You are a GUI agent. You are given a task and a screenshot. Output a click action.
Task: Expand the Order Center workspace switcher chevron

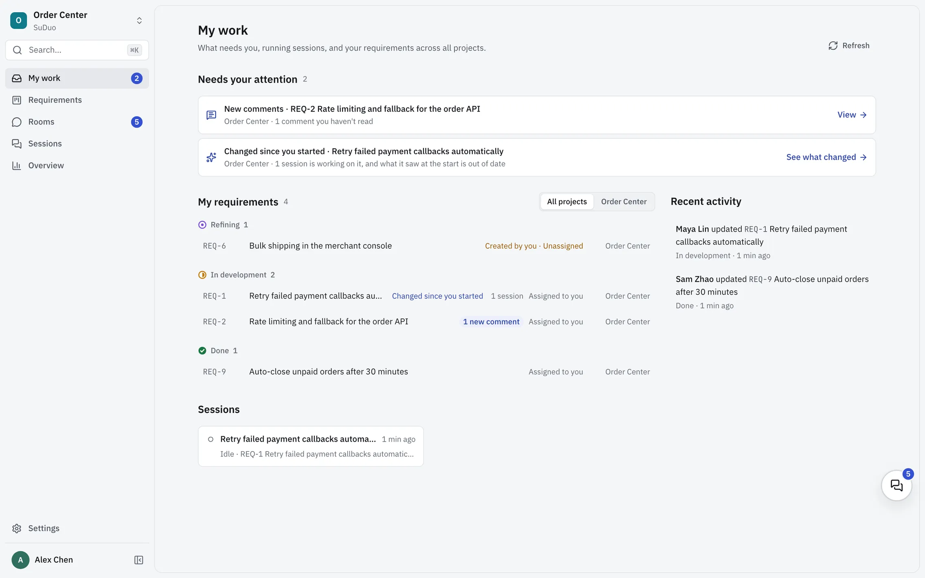pos(139,21)
